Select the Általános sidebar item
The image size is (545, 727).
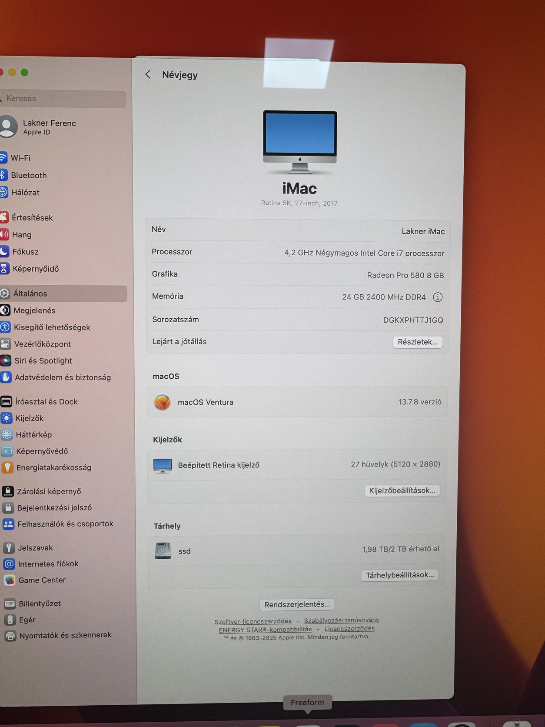(x=63, y=293)
